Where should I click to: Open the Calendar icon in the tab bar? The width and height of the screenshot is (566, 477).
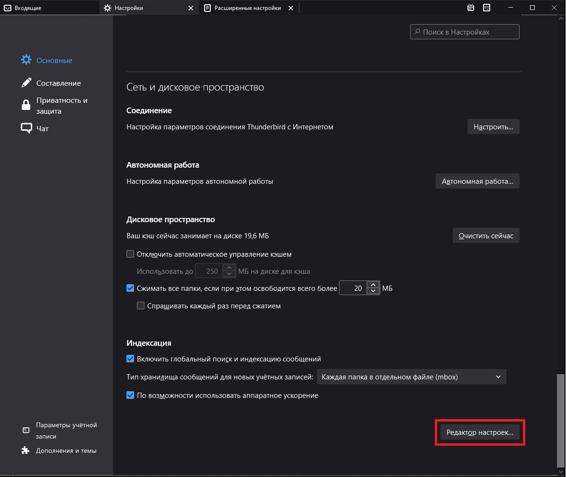[471, 8]
